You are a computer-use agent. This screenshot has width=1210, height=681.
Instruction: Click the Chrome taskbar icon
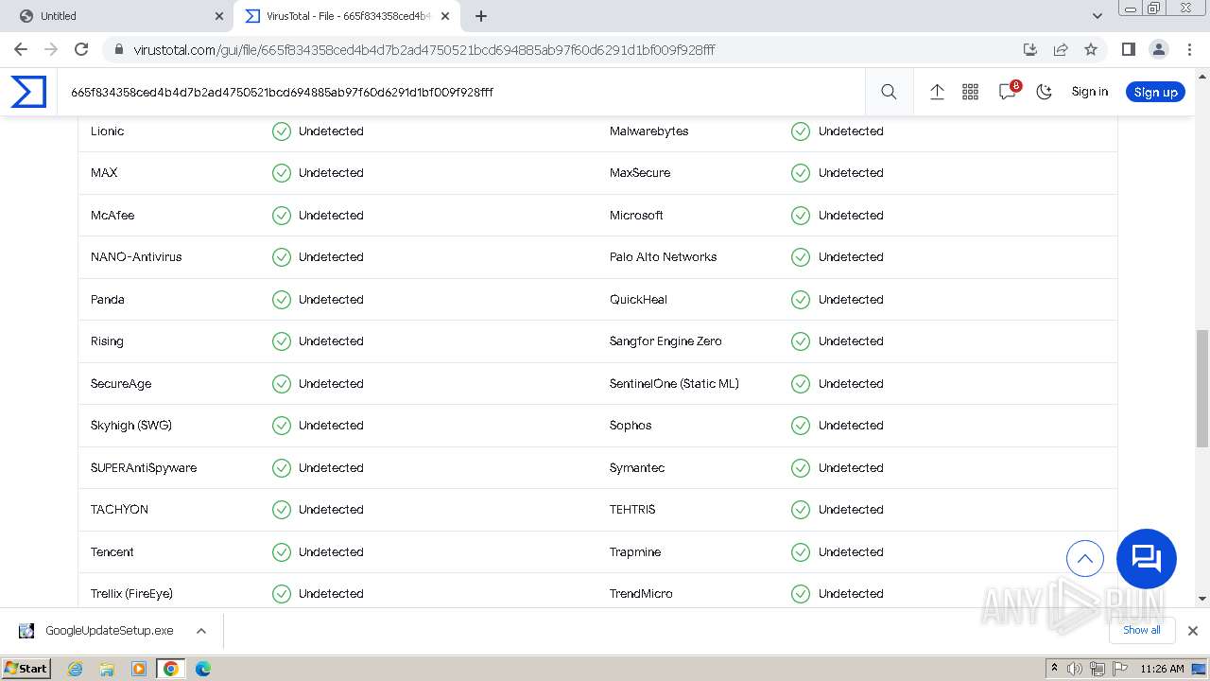[x=171, y=669]
